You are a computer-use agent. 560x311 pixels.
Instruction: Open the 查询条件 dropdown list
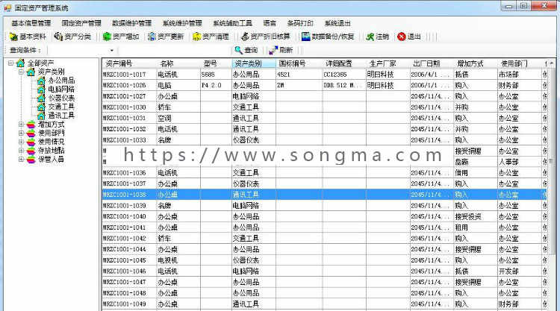pos(111,50)
